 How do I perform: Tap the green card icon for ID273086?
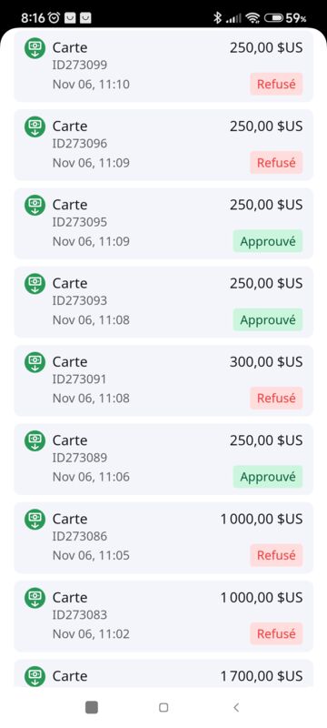pos(35,519)
